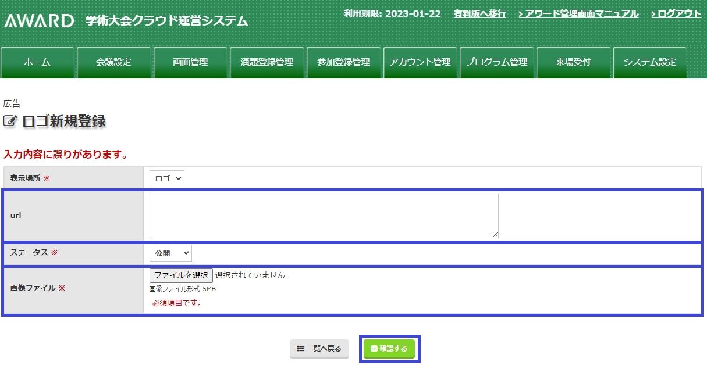Open the 表示場所 dropdown

pos(166,178)
